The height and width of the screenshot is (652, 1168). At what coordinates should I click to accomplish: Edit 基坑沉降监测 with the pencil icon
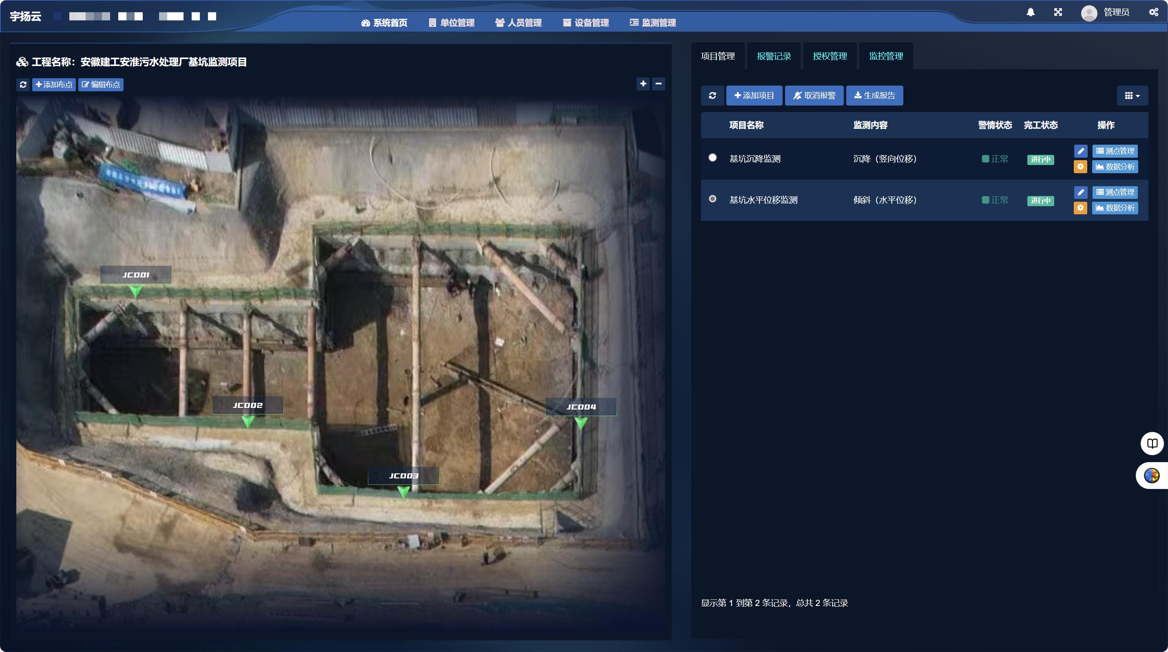coord(1080,151)
